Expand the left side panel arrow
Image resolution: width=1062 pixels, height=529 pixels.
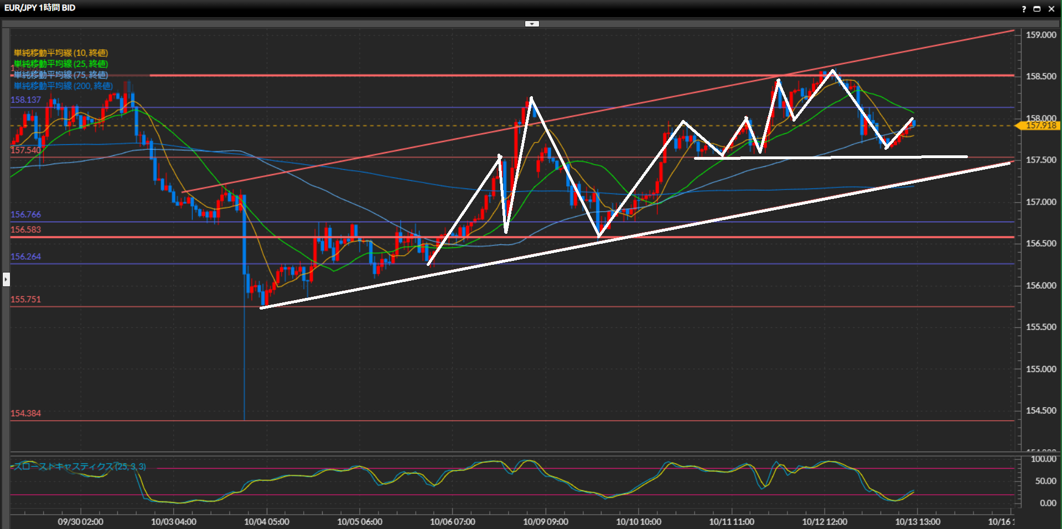[x=6, y=279]
